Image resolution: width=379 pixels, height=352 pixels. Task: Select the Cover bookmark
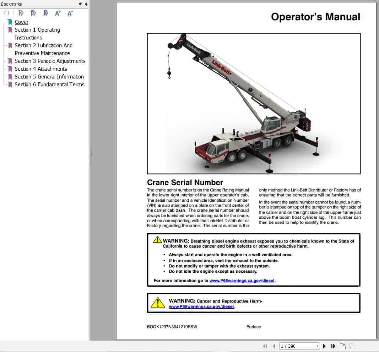[x=21, y=22]
